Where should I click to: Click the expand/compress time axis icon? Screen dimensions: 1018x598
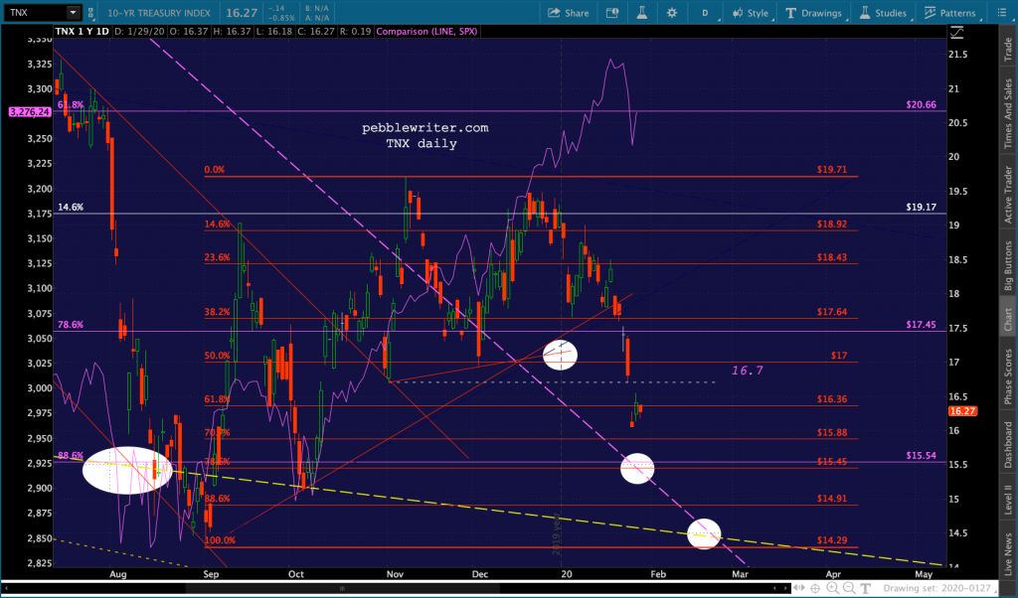click(799, 588)
